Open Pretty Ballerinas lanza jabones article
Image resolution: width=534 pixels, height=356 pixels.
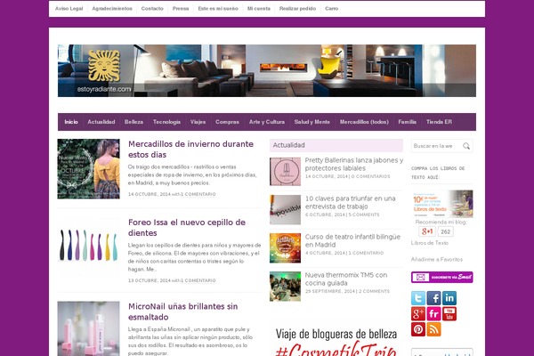354,164
